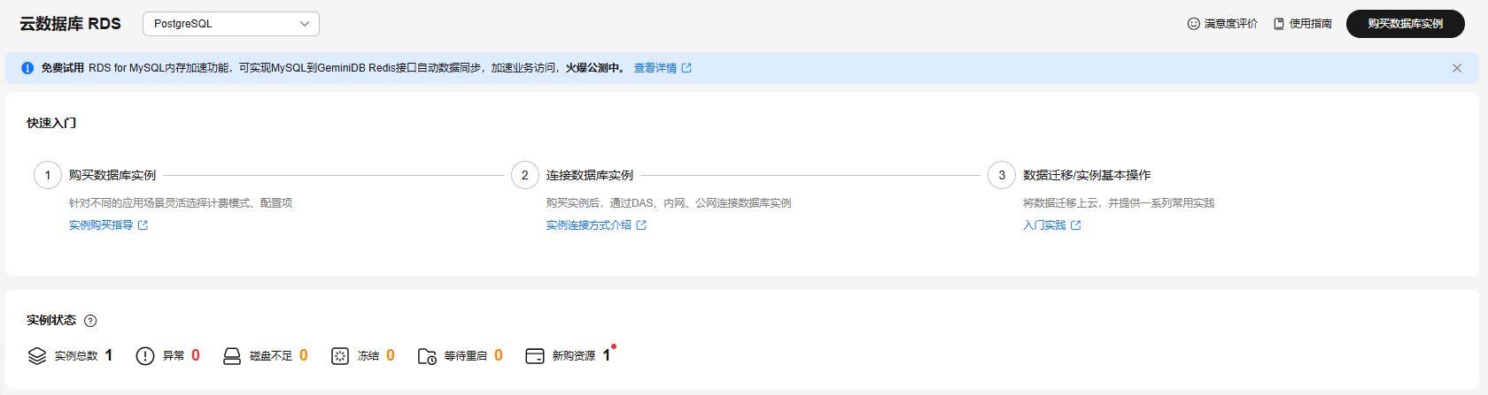Click the 异常 exclamation icon

pos(145,356)
